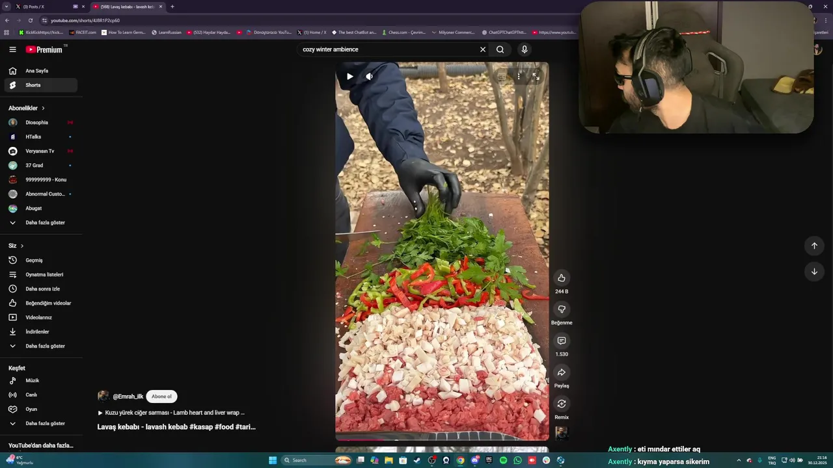Open Abugat subscription channel

pos(41,208)
